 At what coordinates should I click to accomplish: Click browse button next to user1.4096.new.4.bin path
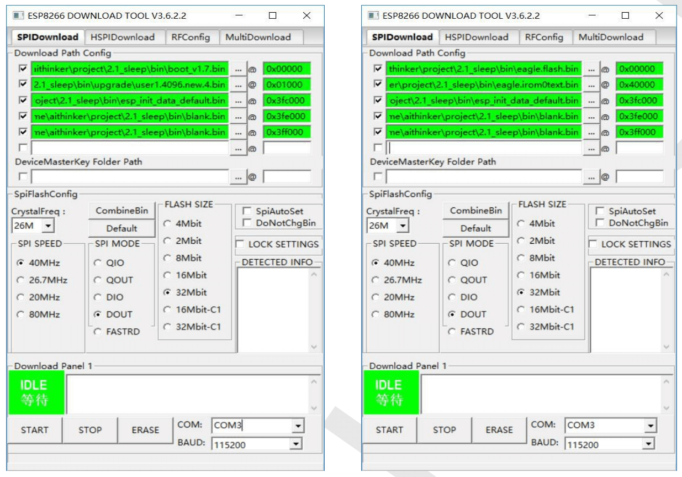[238, 85]
